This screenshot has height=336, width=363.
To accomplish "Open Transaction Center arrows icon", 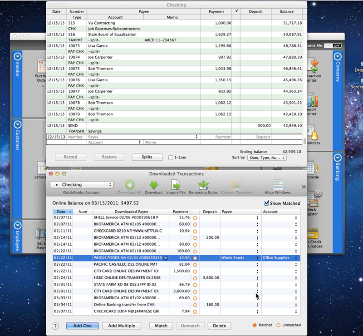I will [x=314, y=66].
